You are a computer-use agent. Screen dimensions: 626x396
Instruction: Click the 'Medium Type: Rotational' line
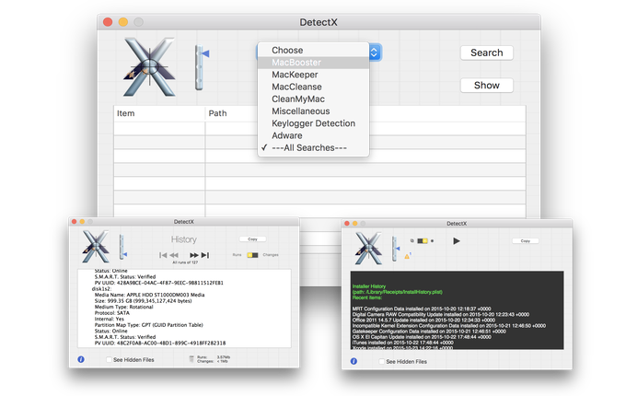[123, 307]
